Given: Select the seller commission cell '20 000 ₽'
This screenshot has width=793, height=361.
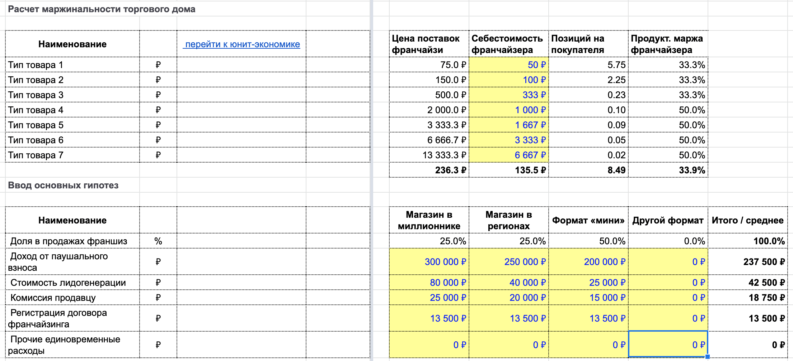Looking at the screenshot, I should pyautogui.click(x=509, y=298).
